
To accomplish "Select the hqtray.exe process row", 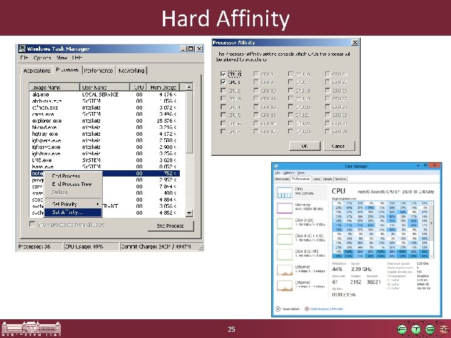I will [x=105, y=134].
